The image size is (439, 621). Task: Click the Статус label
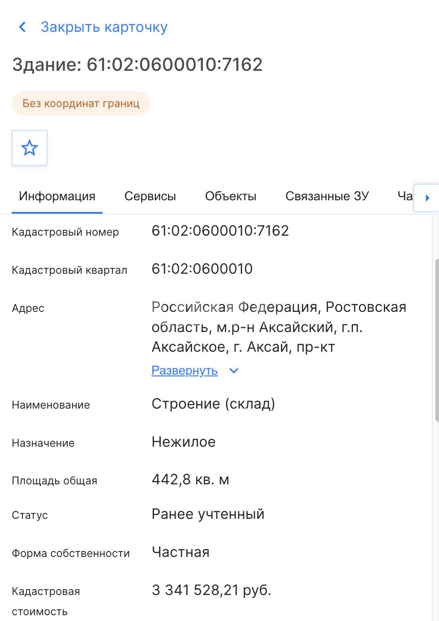[x=30, y=515]
